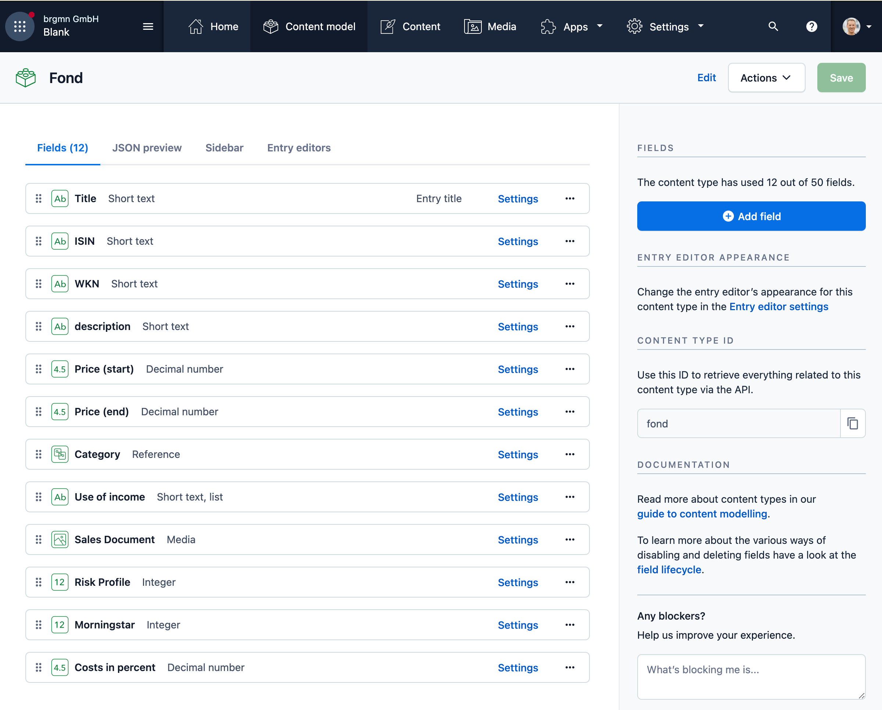This screenshot has height=710, width=882.
Task: Open the Content model section
Action: [310, 26]
